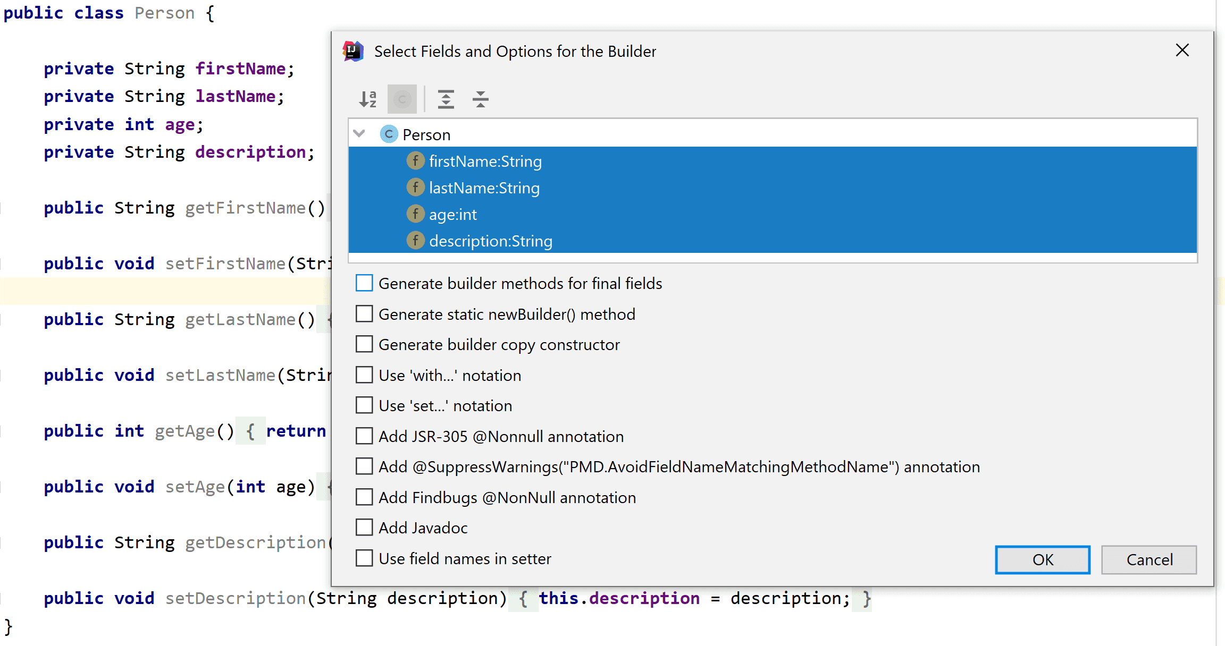Check Add JSR-305 @Nonnull annotation

tap(364, 436)
